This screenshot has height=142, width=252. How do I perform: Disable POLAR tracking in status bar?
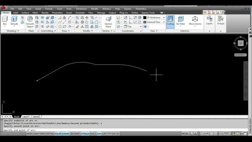[58, 134]
